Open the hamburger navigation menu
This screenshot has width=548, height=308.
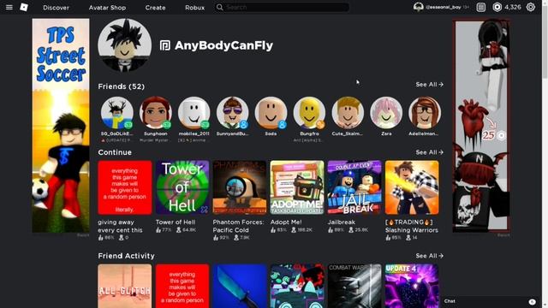(x=9, y=7)
